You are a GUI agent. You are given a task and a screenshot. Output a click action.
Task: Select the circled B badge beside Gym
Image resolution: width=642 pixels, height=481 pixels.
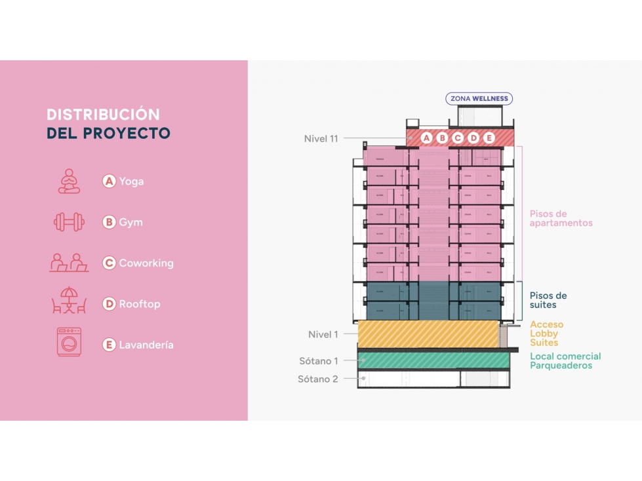(109, 222)
